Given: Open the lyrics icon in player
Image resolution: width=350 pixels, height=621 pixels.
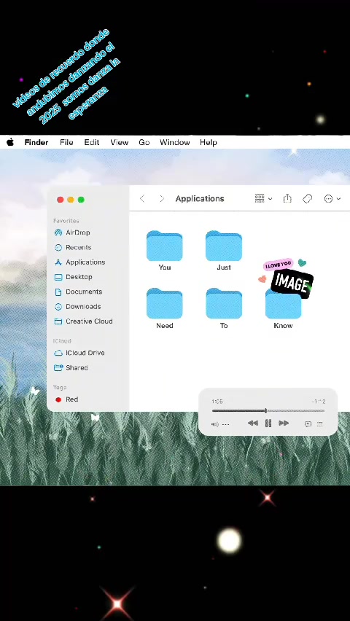Looking at the screenshot, I should (x=308, y=423).
